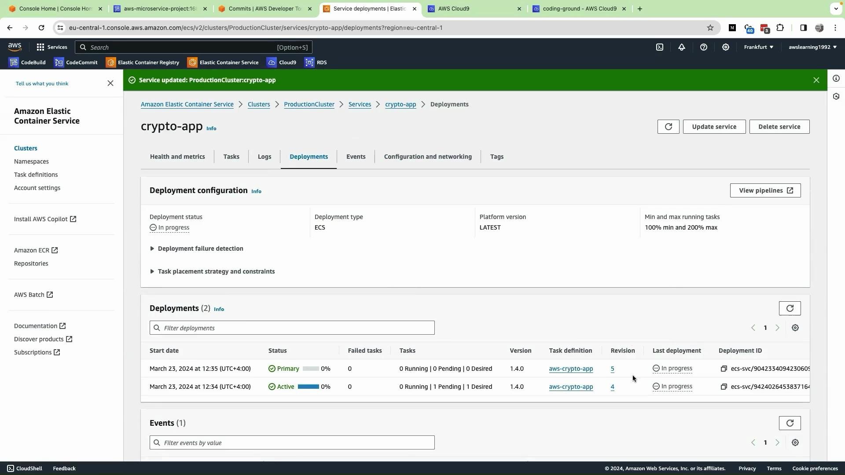Bookmark this page with the star icon

[710, 28]
